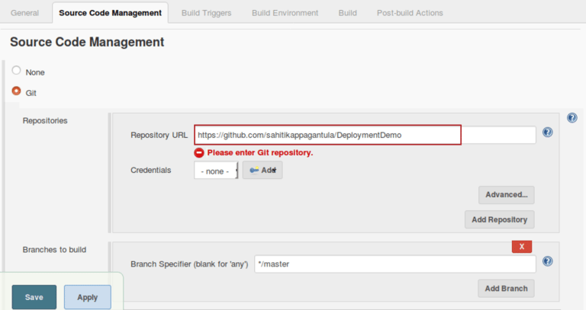
Task: Click the key icon Add credentials button
Action: tap(262, 171)
